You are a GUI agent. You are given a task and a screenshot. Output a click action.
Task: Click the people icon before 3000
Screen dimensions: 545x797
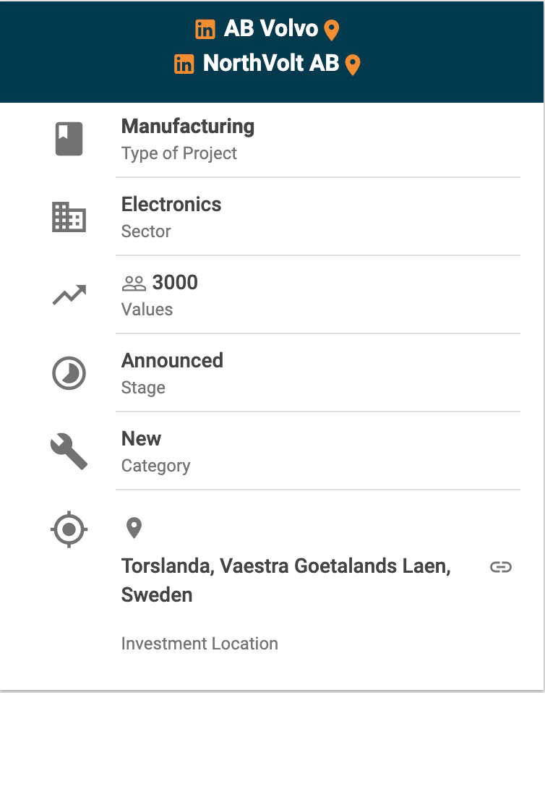134,283
